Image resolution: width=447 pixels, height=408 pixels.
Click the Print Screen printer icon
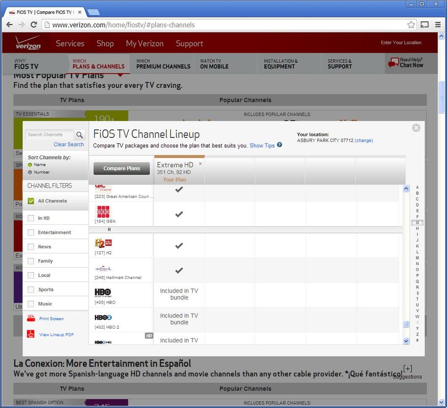coord(31,318)
